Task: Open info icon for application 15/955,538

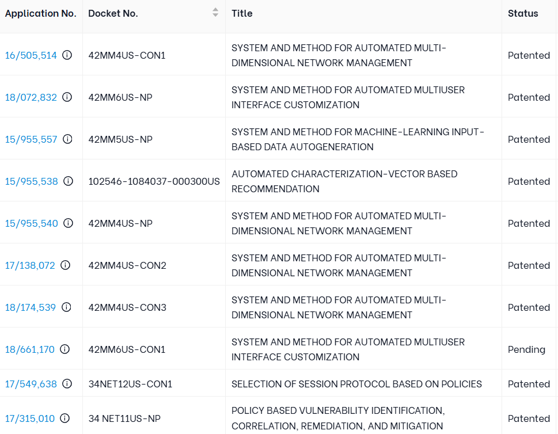Action: pyautogui.click(x=68, y=181)
